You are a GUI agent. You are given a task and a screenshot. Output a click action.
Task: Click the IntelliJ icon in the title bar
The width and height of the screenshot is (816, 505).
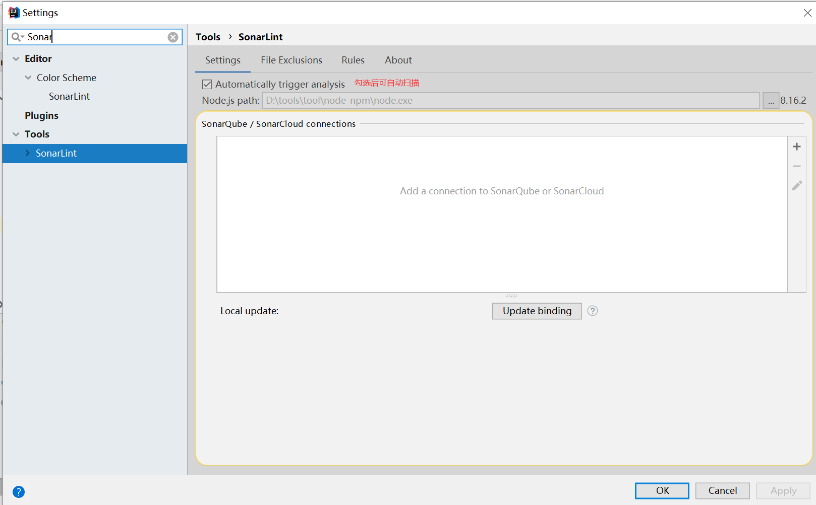[x=14, y=13]
